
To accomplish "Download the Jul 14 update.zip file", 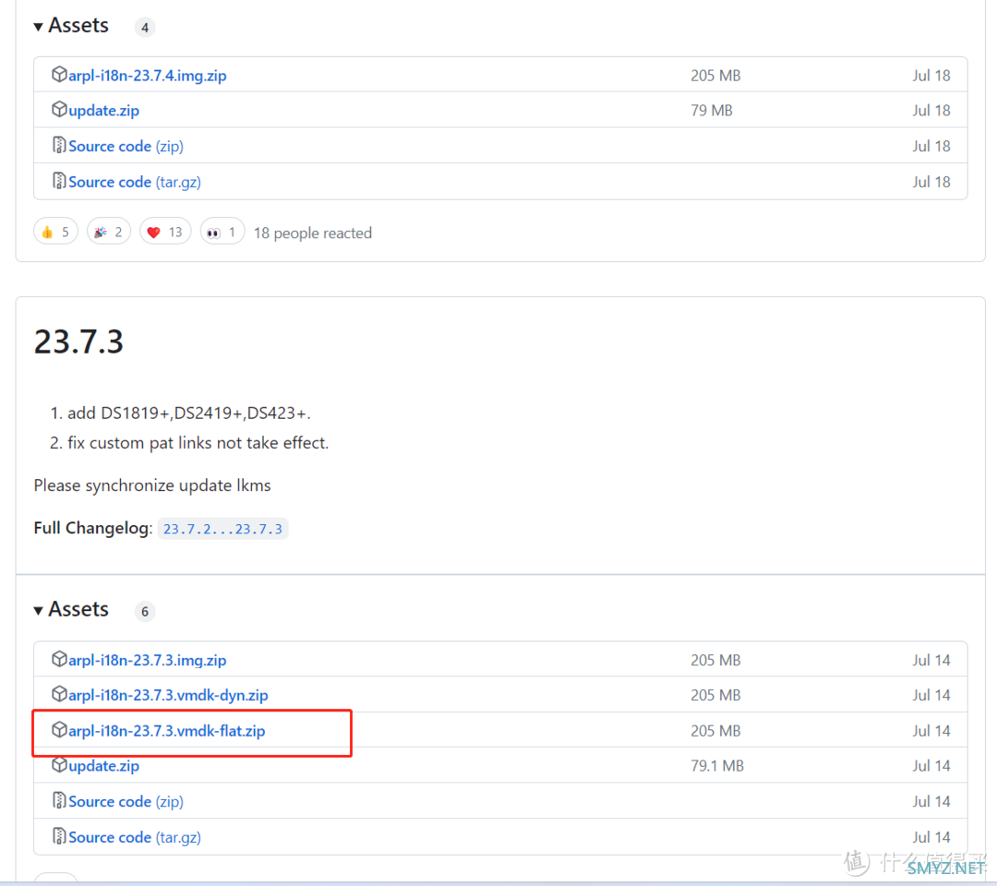I will point(103,766).
